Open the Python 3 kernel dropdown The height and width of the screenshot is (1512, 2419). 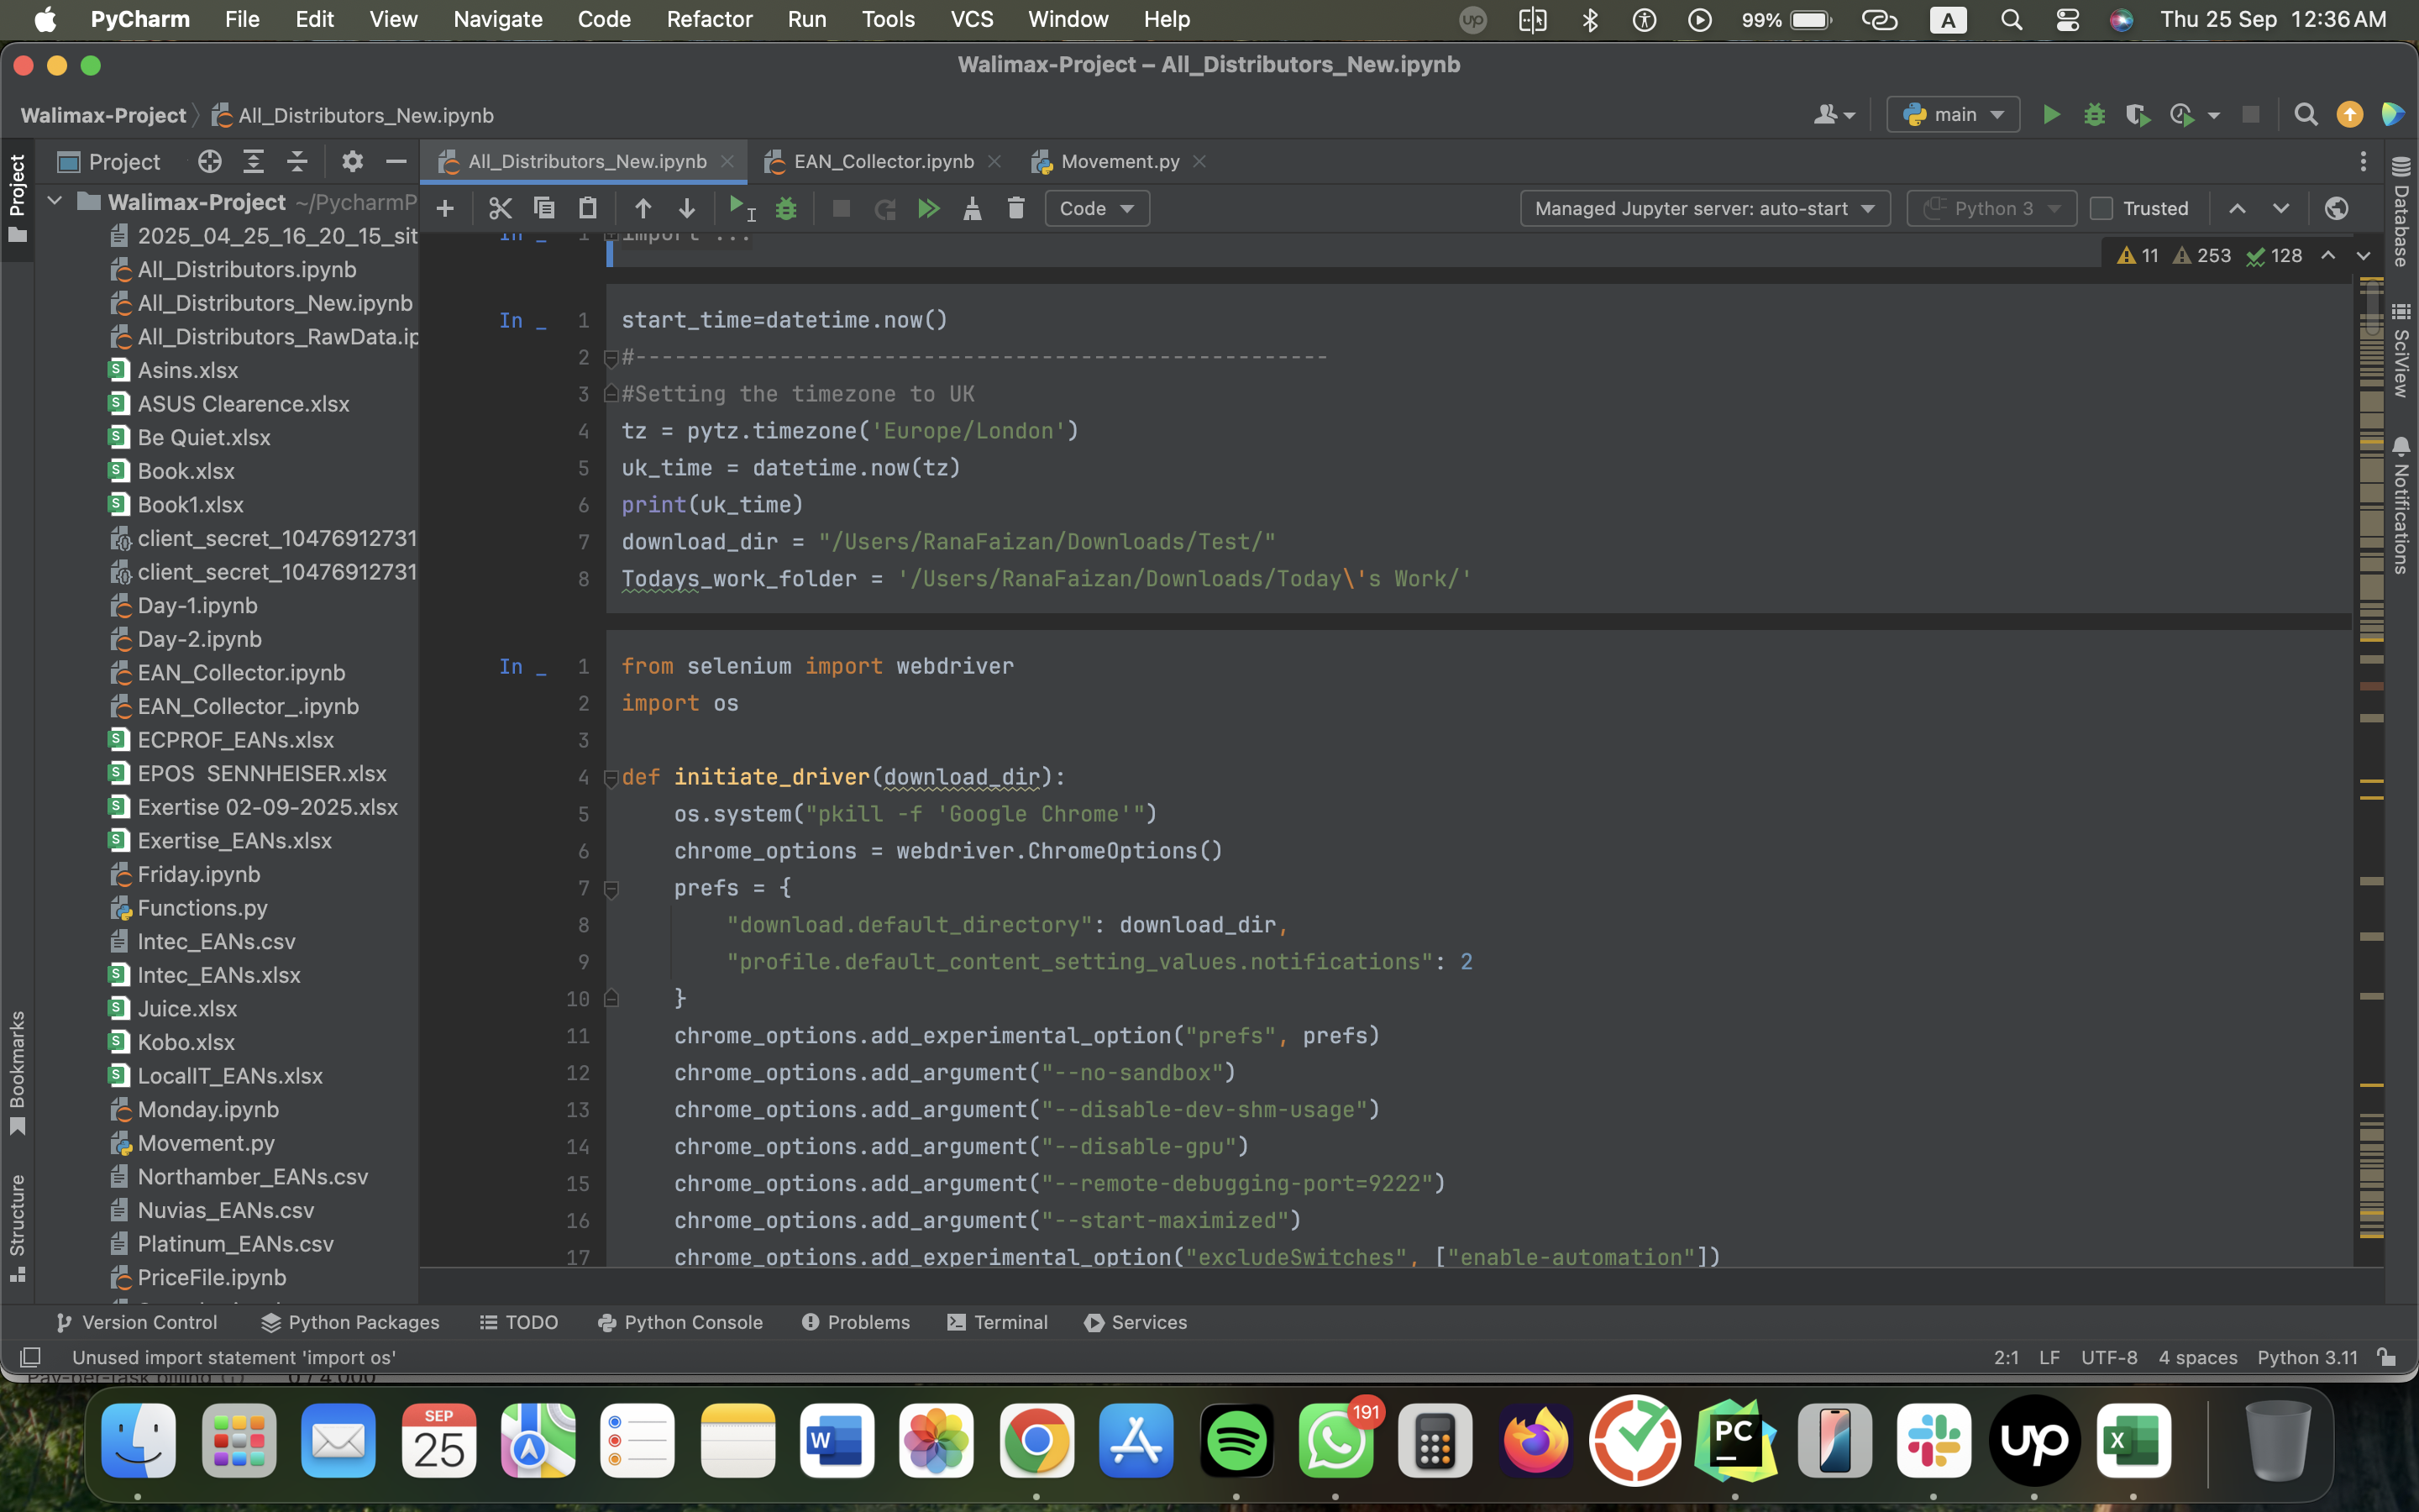1990,208
